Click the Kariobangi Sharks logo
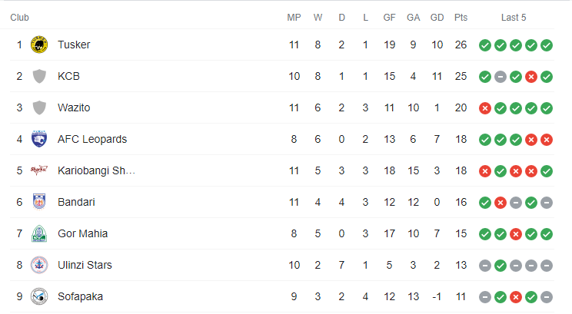The height and width of the screenshot is (314, 572). coord(39,170)
